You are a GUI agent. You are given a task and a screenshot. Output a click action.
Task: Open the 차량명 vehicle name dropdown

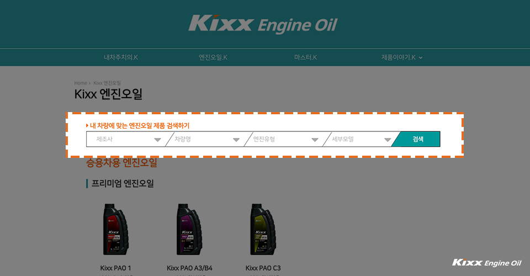206,139
